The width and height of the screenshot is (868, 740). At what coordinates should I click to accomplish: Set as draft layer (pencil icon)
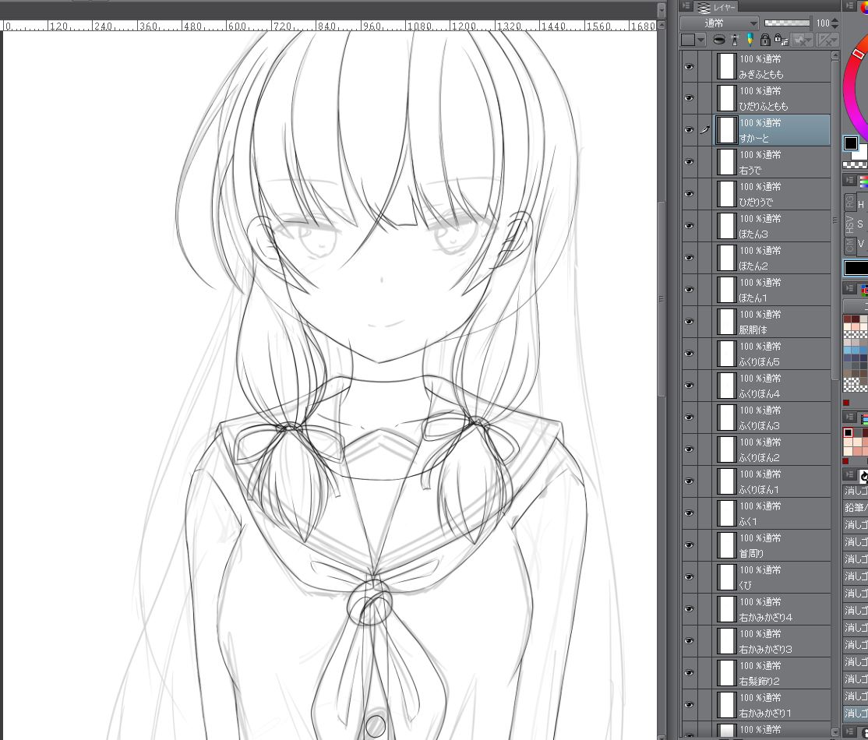pyautogui.click(x=750, y=40)
